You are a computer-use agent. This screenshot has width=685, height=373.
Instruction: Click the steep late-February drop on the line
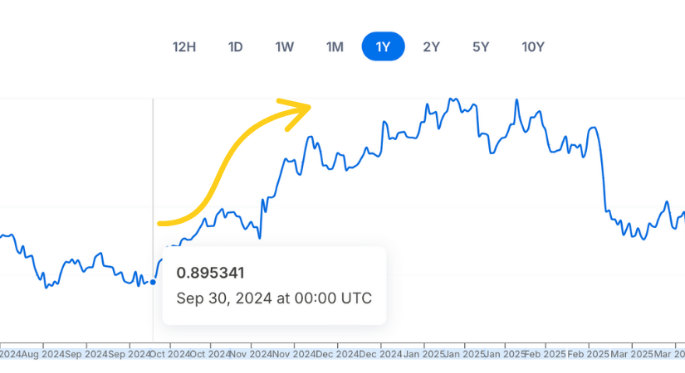click(x=604, y=175)
